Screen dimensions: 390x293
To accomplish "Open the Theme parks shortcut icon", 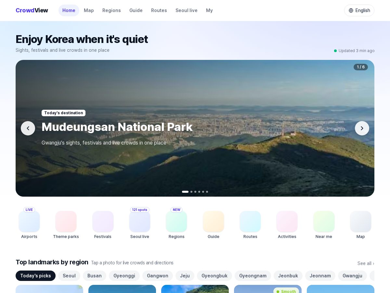I will (66, 221).
